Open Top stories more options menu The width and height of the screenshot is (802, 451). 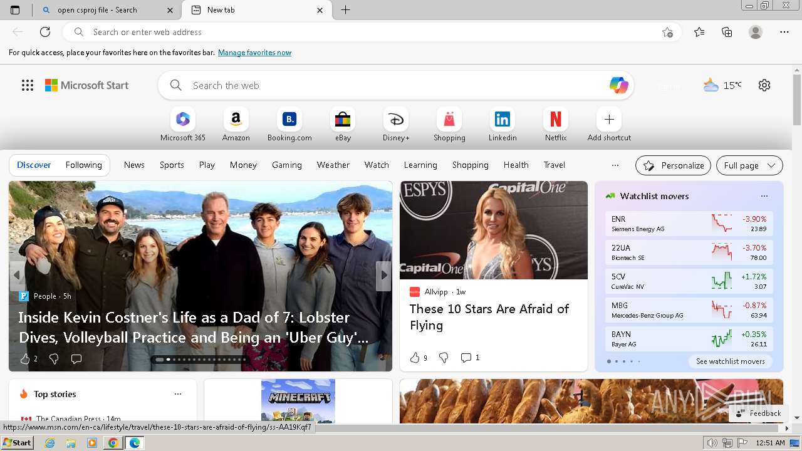pos(178,394)
